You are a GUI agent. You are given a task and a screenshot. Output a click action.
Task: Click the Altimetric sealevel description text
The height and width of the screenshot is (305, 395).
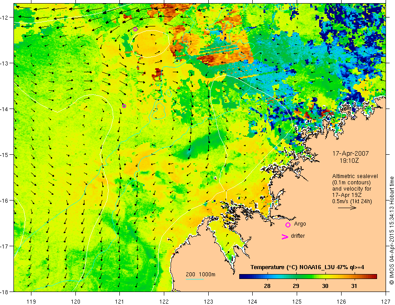355,189
